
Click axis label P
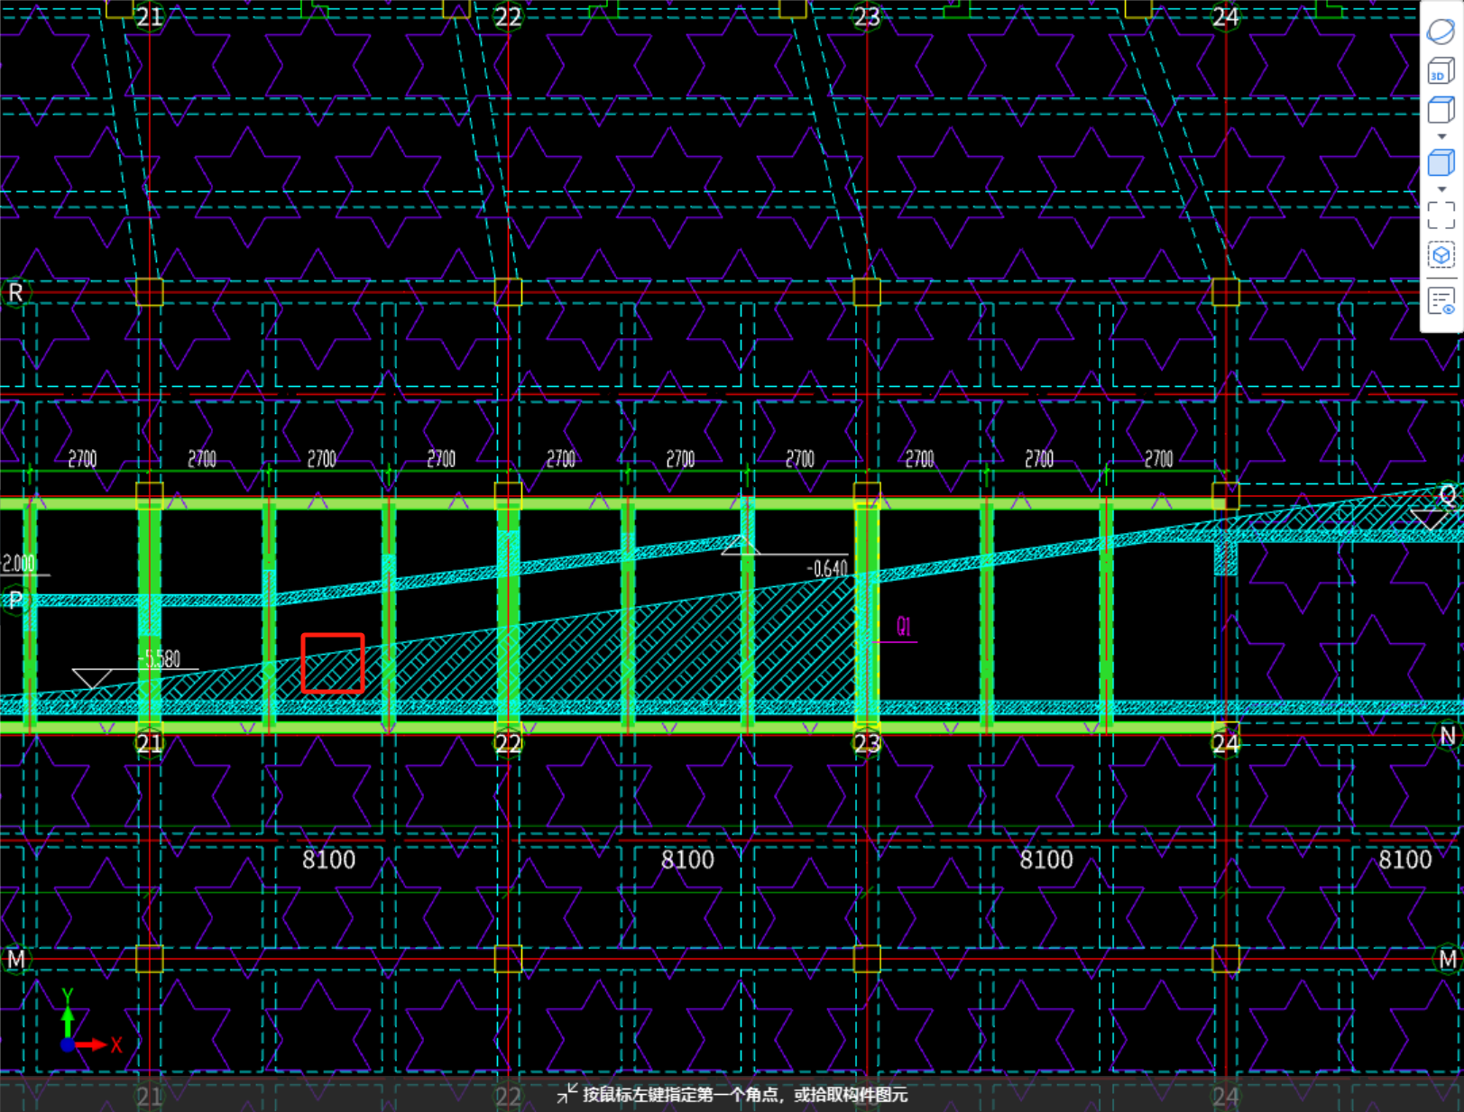tap(15, 600)
